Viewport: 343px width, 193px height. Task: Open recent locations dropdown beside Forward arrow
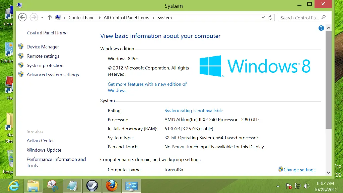[x=42, y=18]
